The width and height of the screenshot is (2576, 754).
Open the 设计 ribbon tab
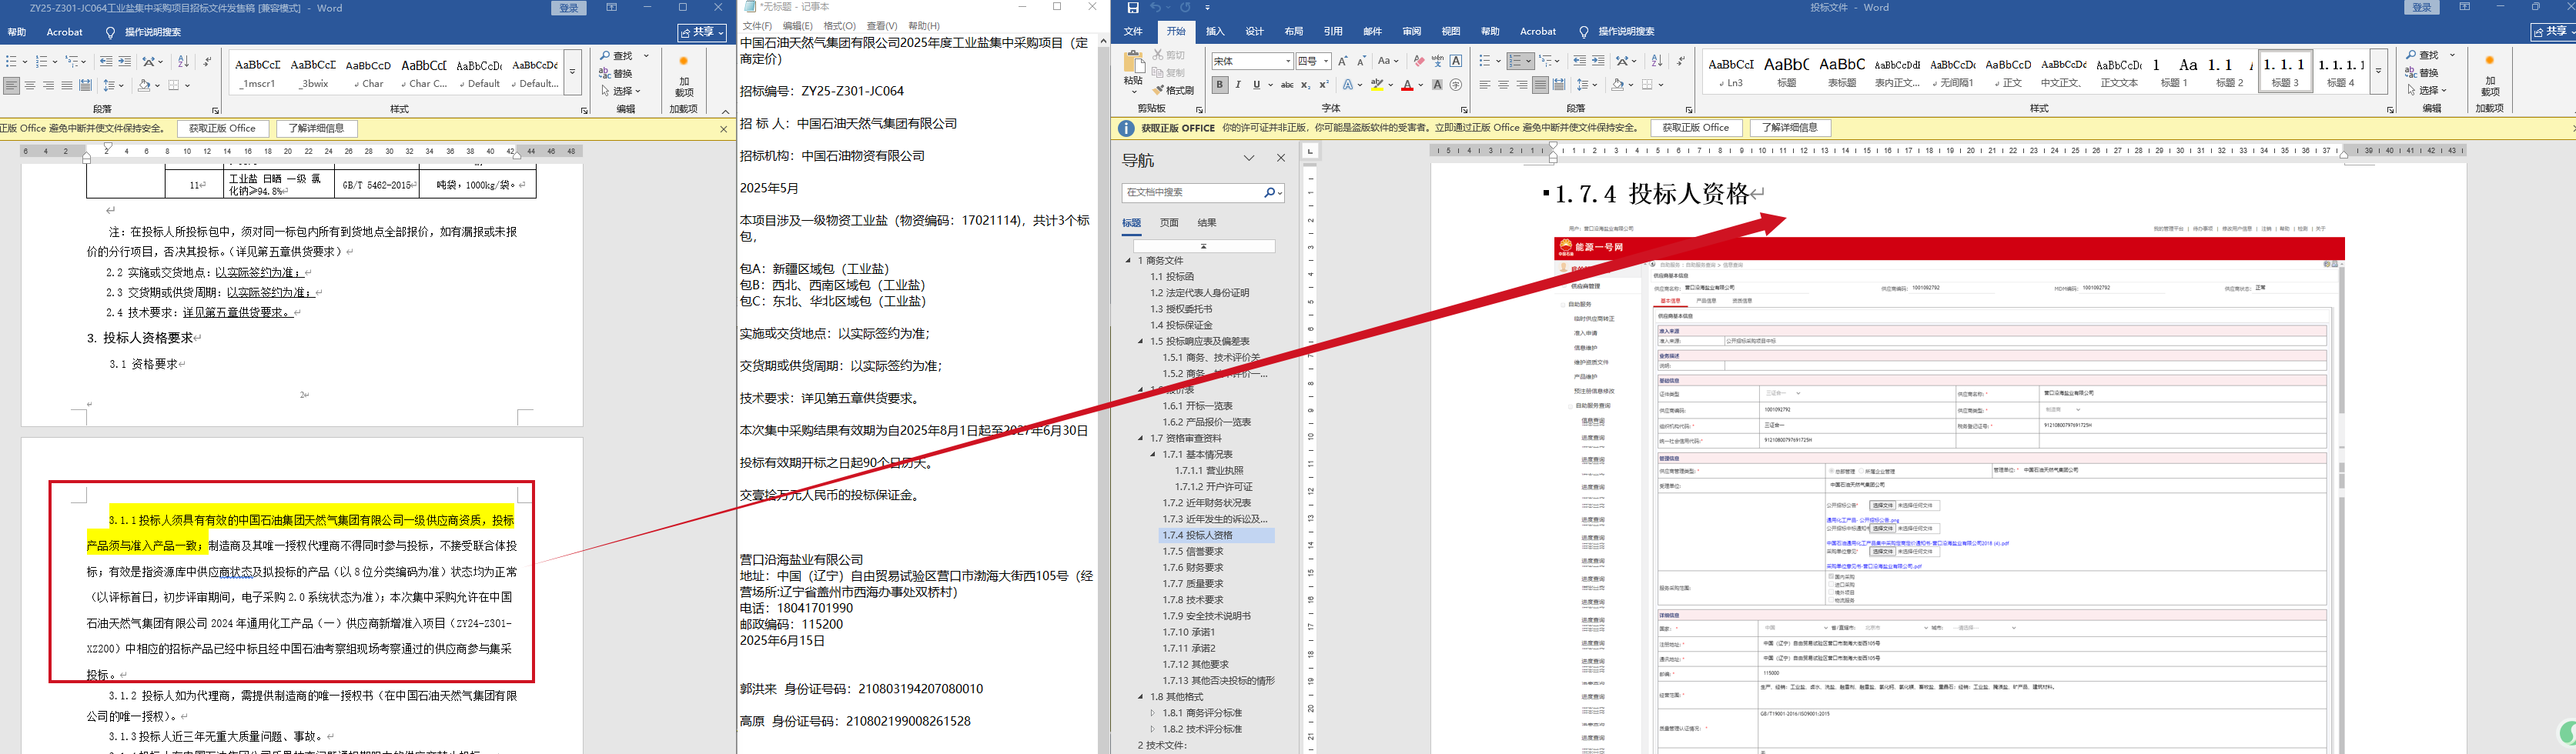(1255, 31)
